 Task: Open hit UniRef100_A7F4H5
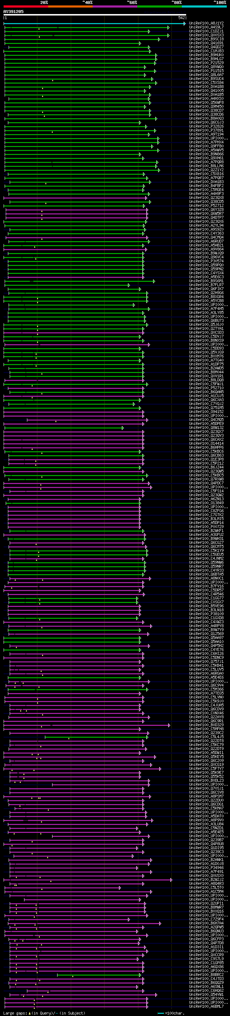(206, 309)
